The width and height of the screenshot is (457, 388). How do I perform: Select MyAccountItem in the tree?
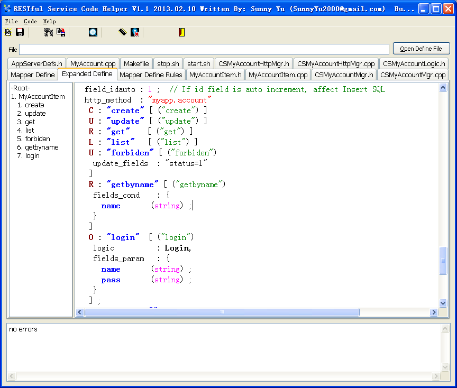(x=41, y=97)
